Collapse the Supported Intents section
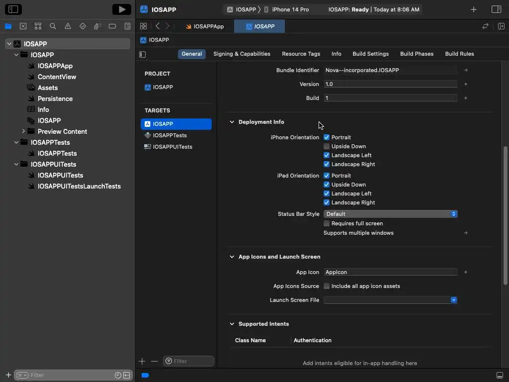This screenshot has width=509, height=382. tap(232, 324)
